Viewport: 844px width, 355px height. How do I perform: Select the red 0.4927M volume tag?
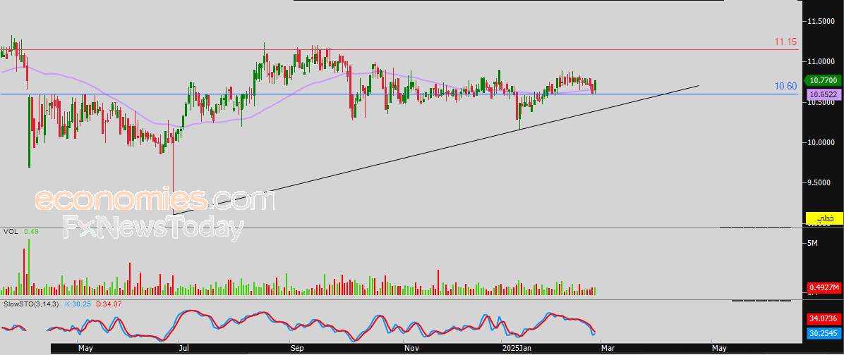point(824,288)
